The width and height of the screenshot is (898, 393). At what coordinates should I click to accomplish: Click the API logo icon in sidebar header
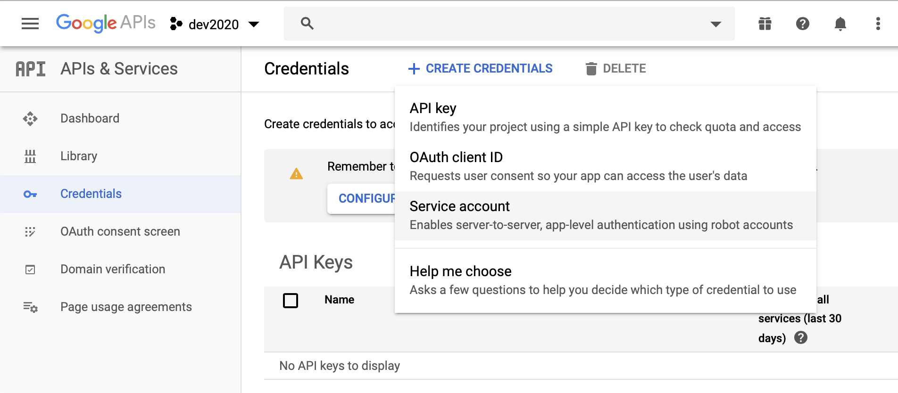(31, 69)
